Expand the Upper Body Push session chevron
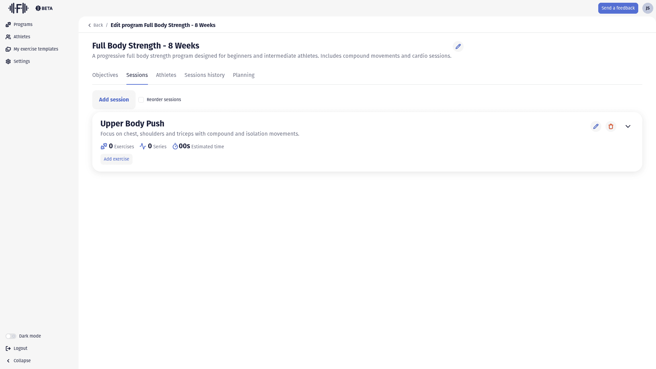 pos(628,126)
